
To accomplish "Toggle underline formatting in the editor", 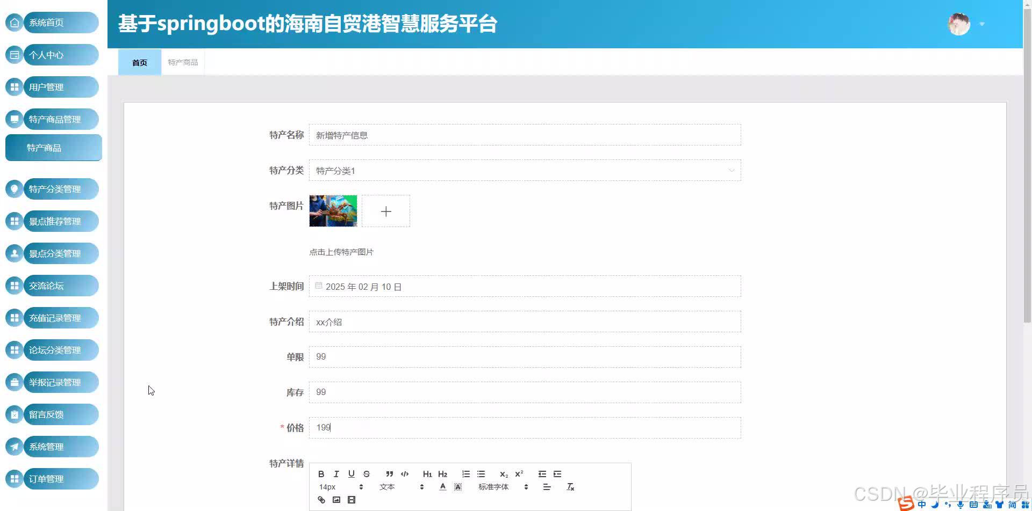I will [x=351, y=474].
